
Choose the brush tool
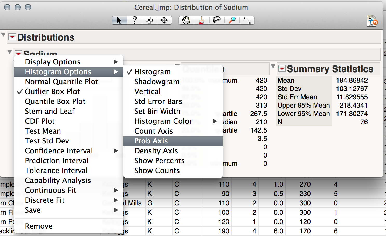click(x=201, y=20)
